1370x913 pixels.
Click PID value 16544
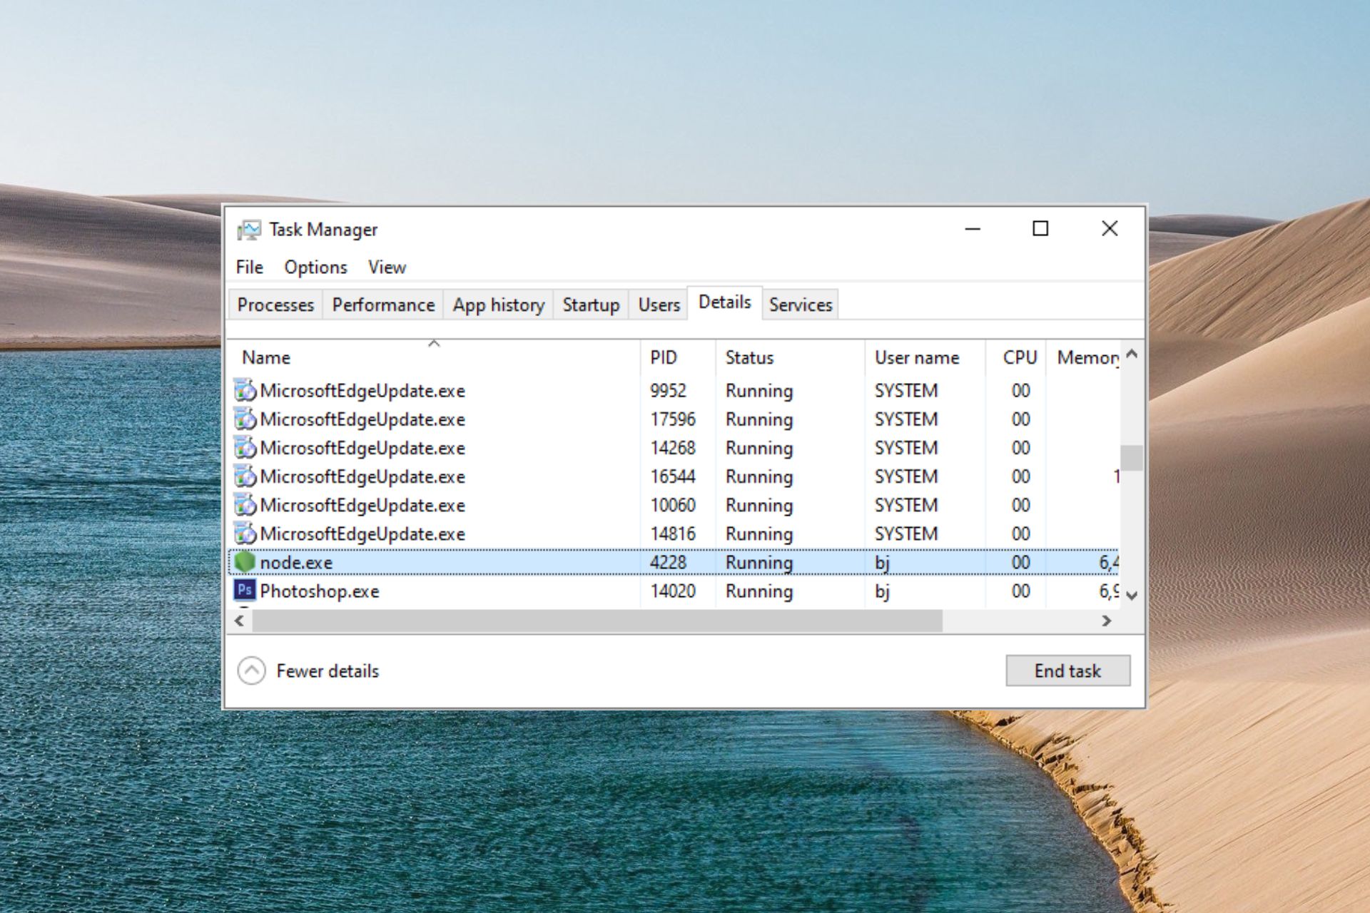672,476
